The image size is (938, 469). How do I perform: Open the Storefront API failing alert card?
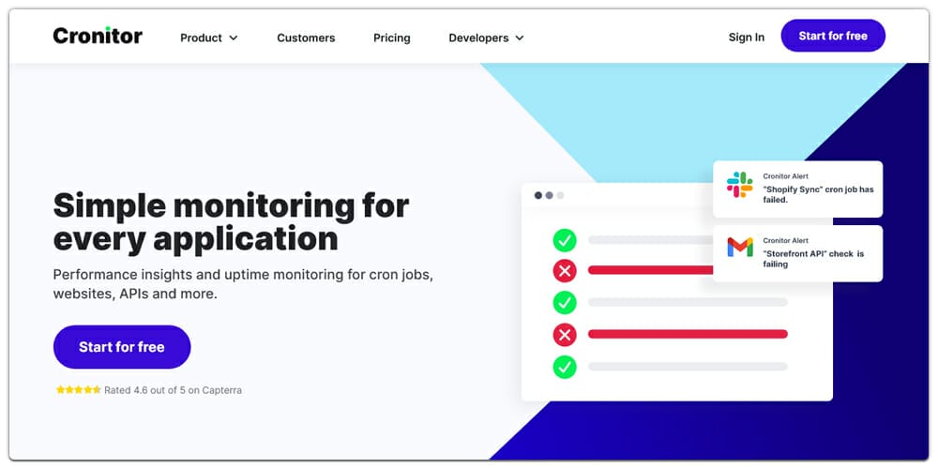tap(797, 253)
